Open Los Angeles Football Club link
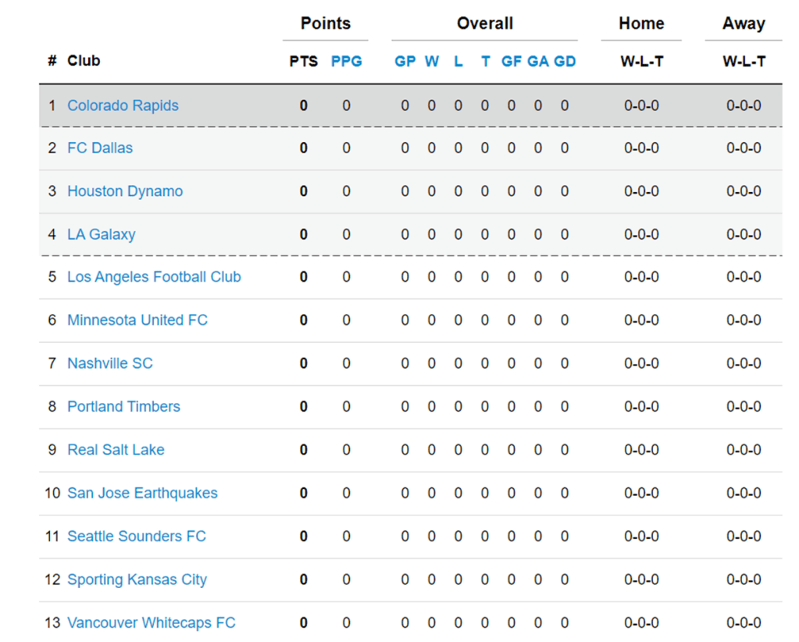Screen dimensions: 799x642 (x=154, y=277)
